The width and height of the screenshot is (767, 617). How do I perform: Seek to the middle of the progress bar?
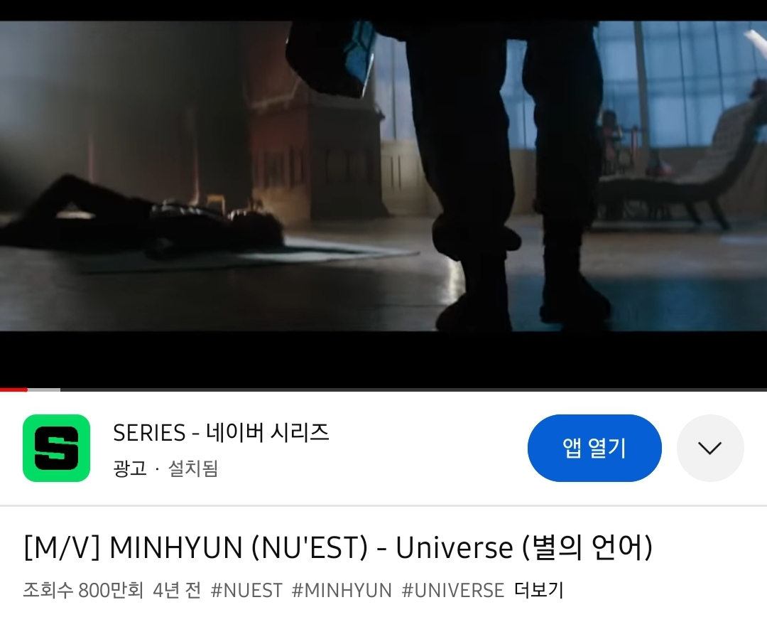[383, 390]
